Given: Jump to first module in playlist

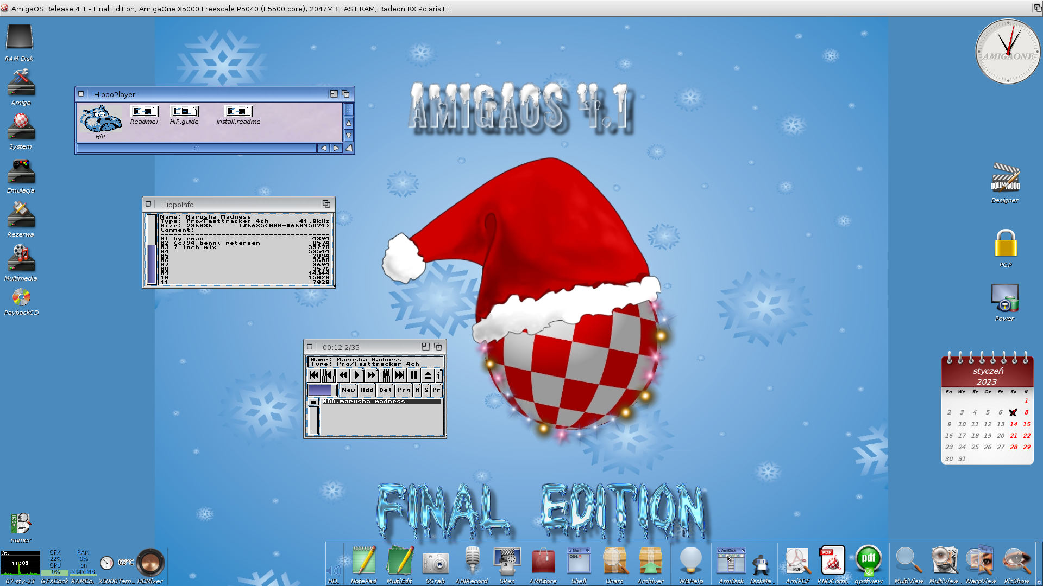Looking at the screenshot, I should tap(314, 375).
